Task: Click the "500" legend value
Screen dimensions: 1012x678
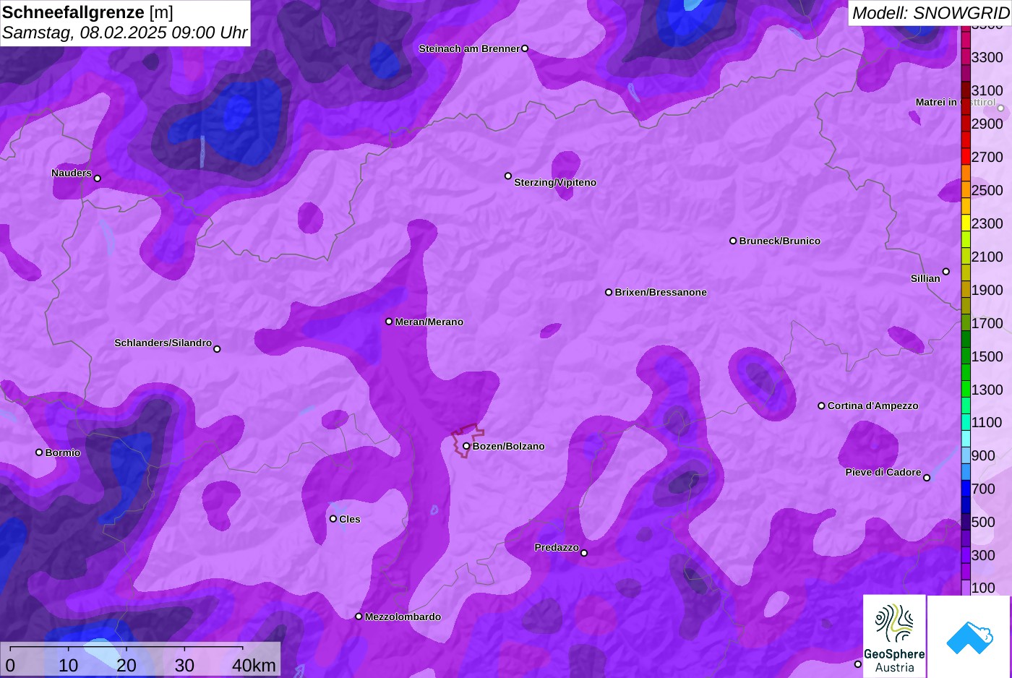Action: tap(983, 522)
